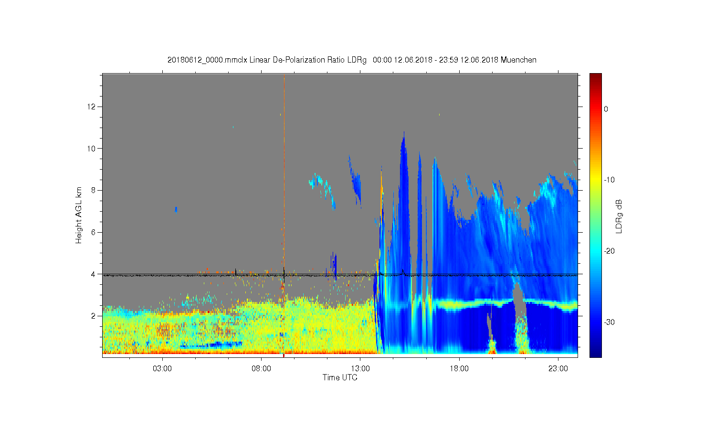Click the height tick label 4
Viewport: 716px width, 430px height.
pyautogui.click(x=94, y=274)
